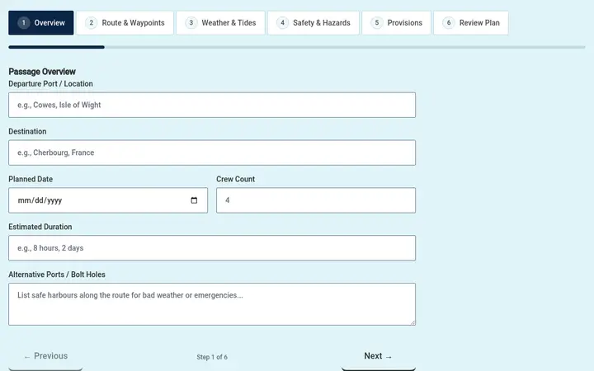Click into the Destination input field
The width and height of the screenshot is (594, 371).
tap(212, 153)
